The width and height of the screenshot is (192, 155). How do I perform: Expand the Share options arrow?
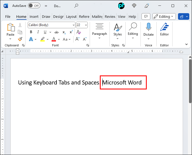[187, 16]
